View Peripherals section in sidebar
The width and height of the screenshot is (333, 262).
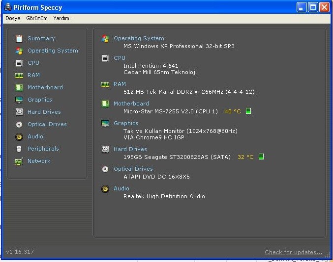click(x=43, y=149)
